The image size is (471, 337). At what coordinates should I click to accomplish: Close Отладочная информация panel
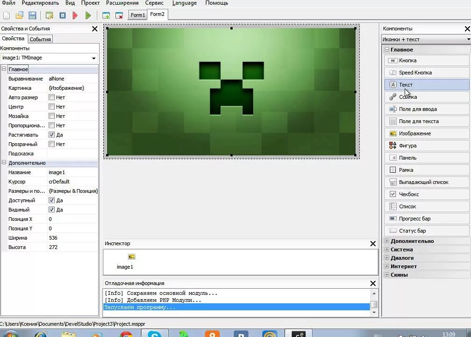(x=373, y=284)
